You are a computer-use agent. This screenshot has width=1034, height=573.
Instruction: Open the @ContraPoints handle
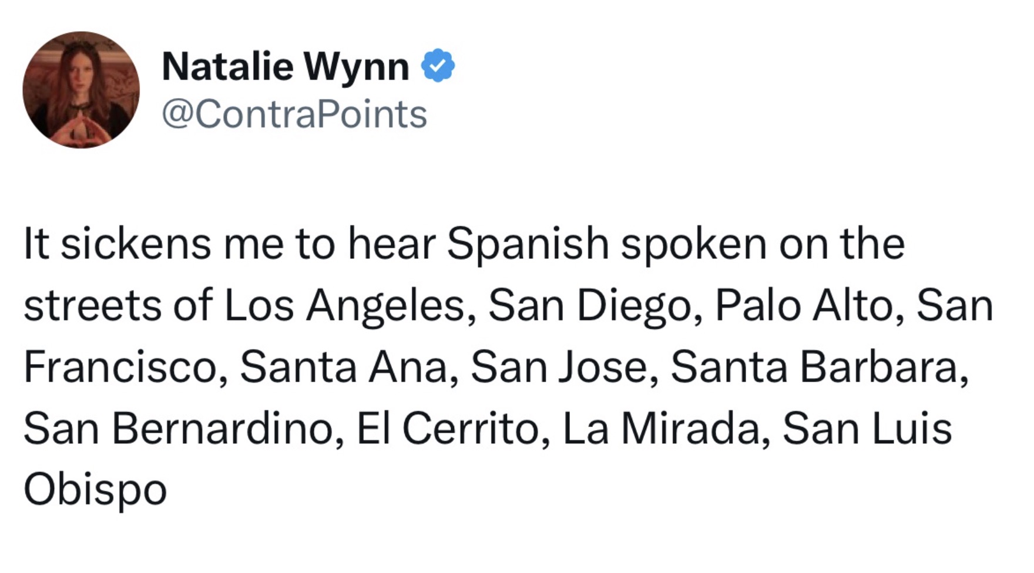pos(294,114)
